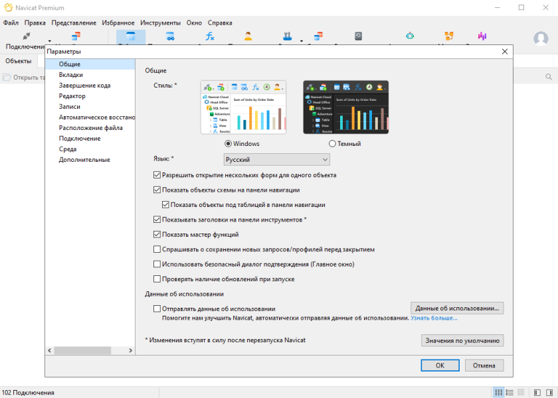Screen dimensions: 558x398
Task: Toggle the left pane icon in status bar
Action: click(x=537, y=392)
